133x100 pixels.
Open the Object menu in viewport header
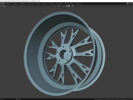click(4, 6)
